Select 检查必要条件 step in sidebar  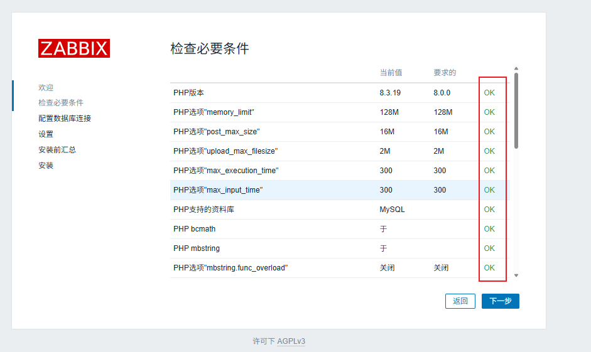61,103
